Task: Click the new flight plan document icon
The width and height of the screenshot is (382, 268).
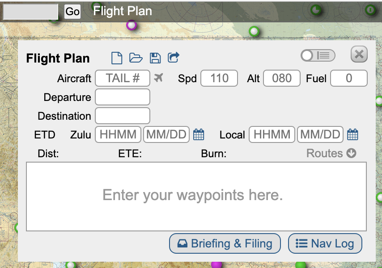Action: coord(117,58)
